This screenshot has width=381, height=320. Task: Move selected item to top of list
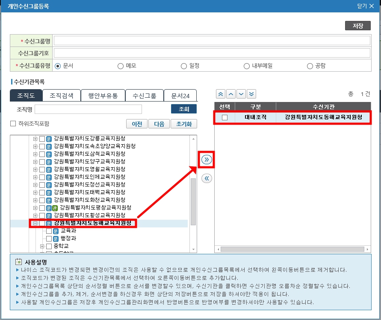pos(221,94)
